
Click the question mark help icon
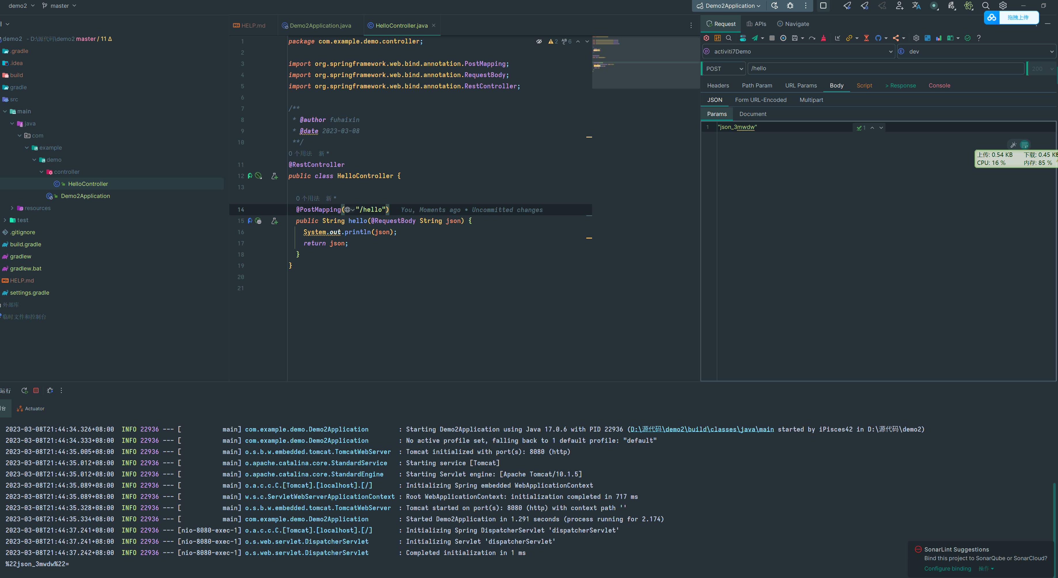click(x=979, y=38)
